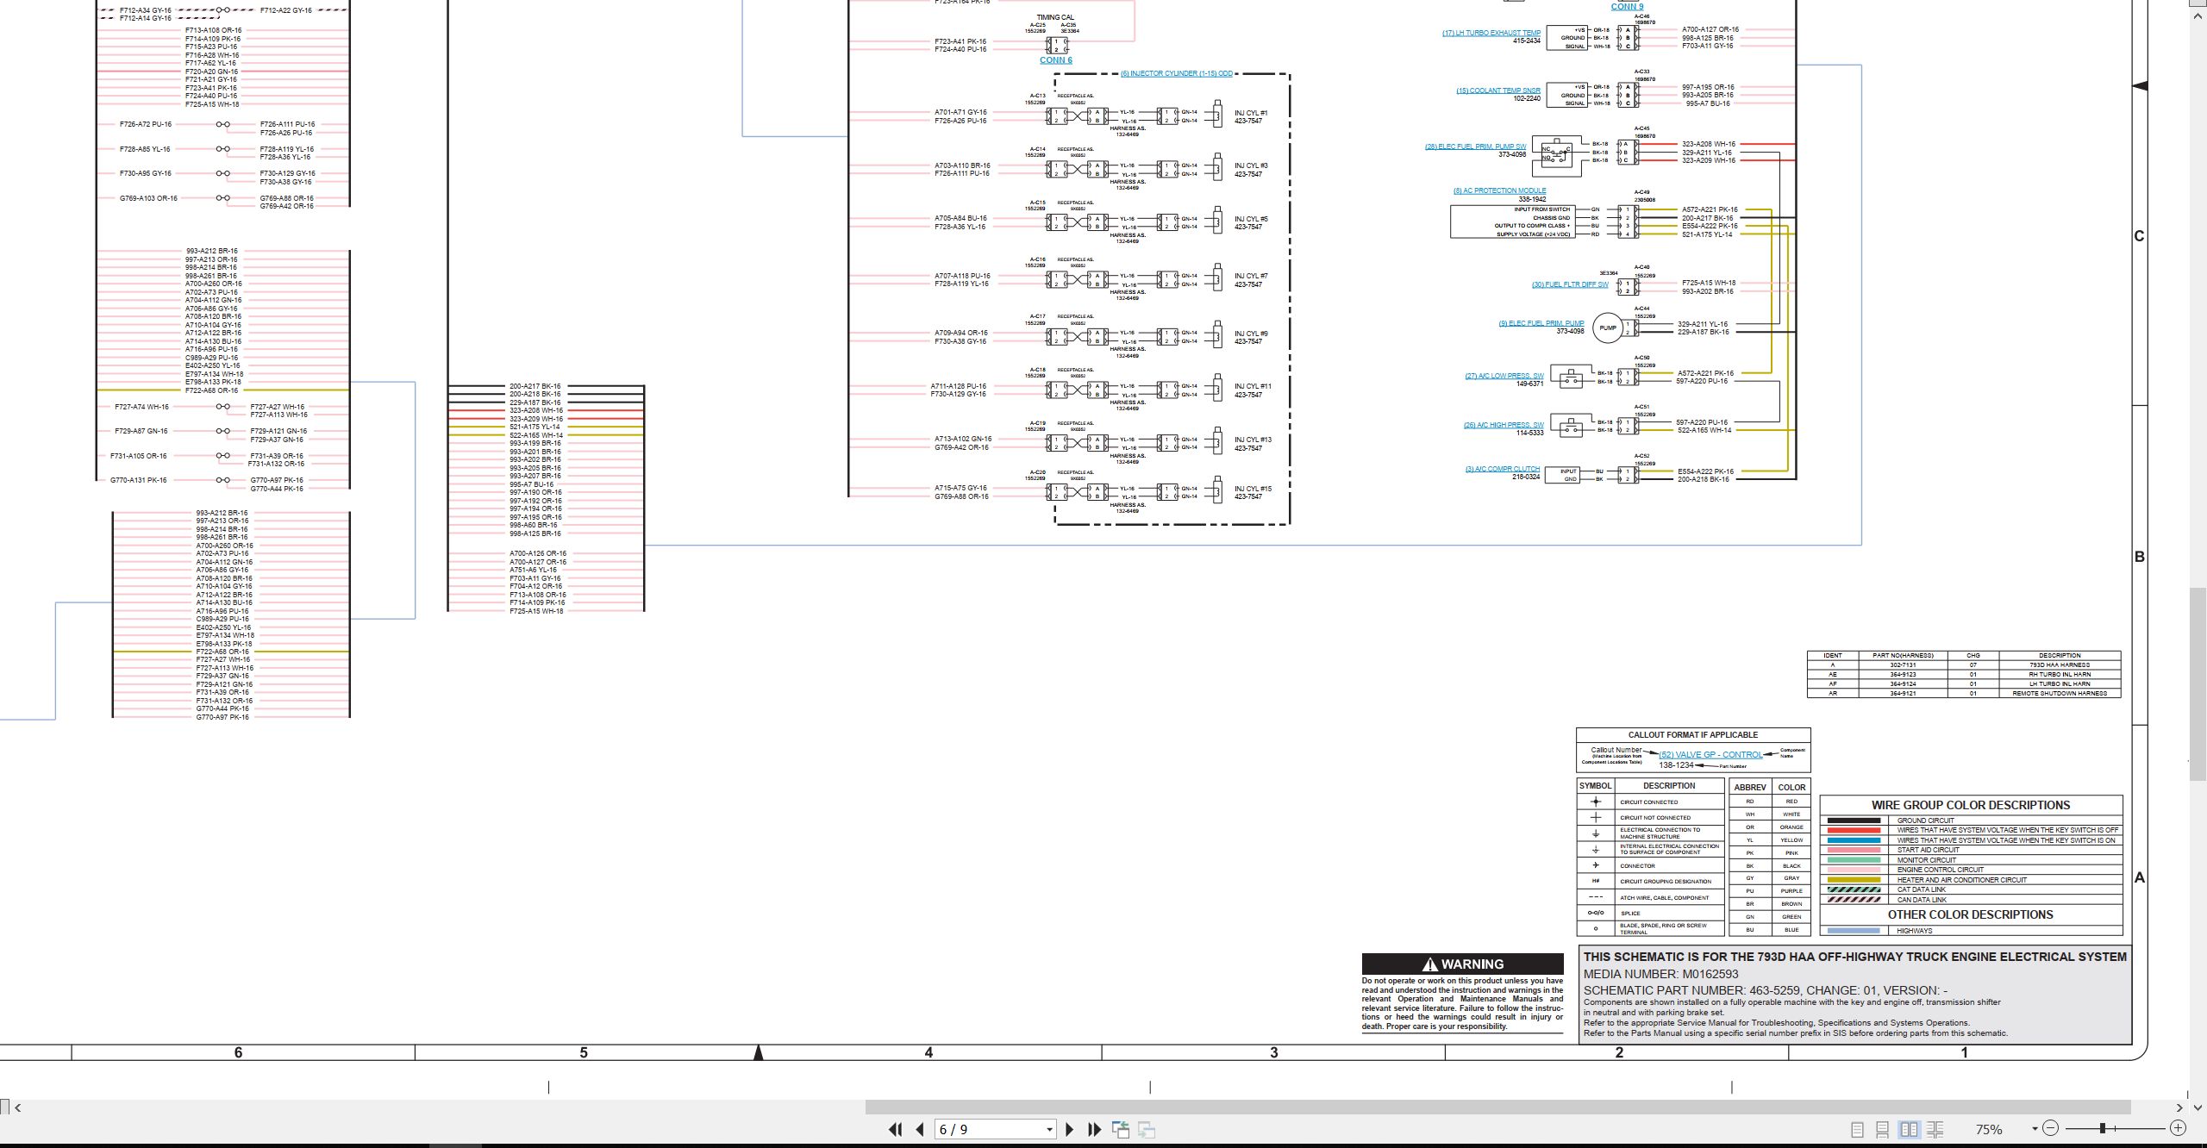Open the 75% zoom level dropdown
The height and width of the screenshot is (1148, 2207).
coord(2035,1129)
